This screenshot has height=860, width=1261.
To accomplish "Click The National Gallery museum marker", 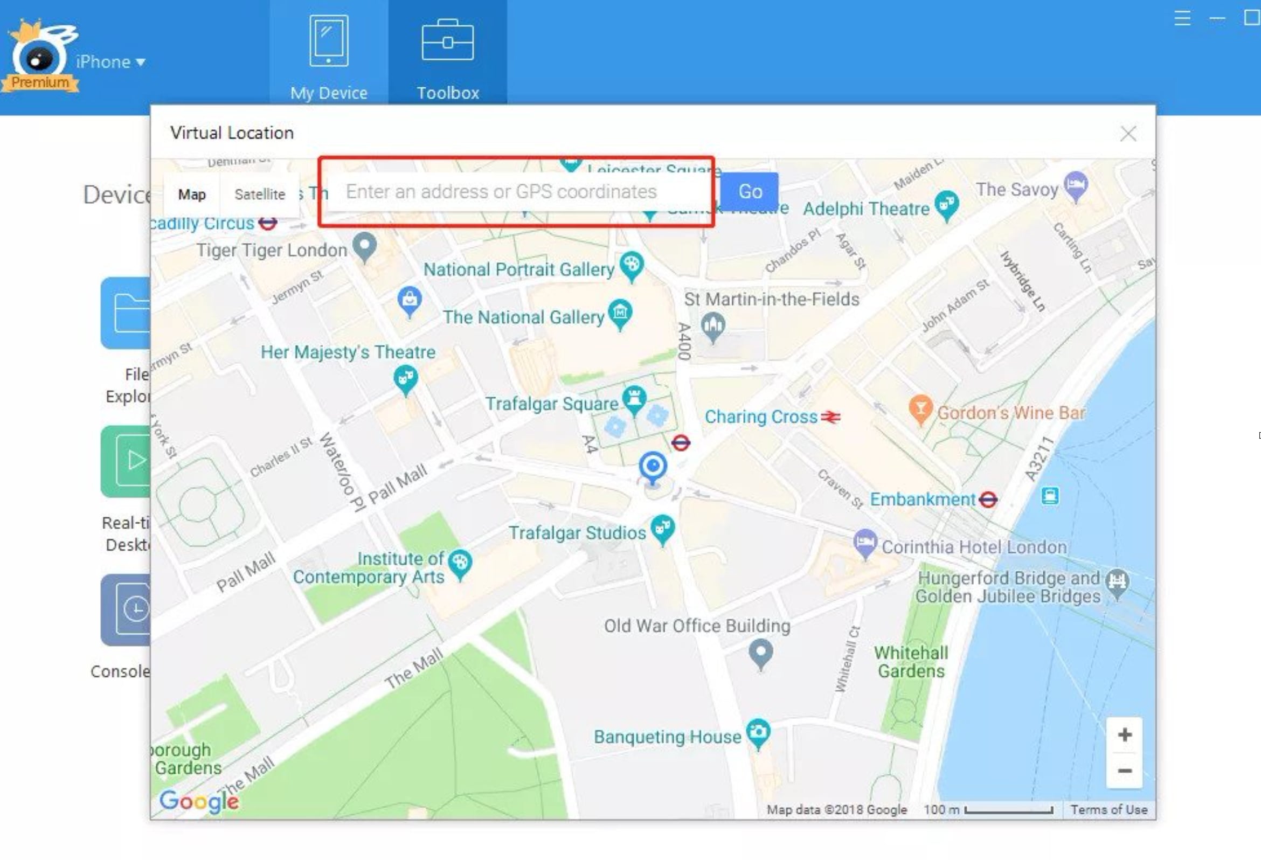I will click(x=620, y=313).
